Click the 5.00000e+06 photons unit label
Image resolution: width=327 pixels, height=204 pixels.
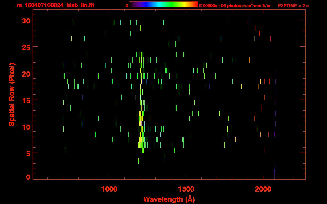(235, 6)
